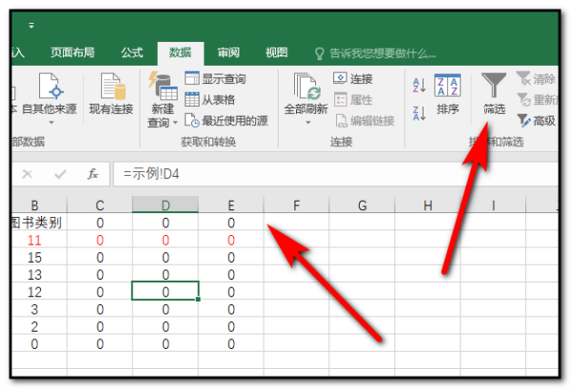Expand the Refresh All (全部刷新) dropdown arrow
Image resolution: width=571 pixels, height=389 pixels.
307,123
